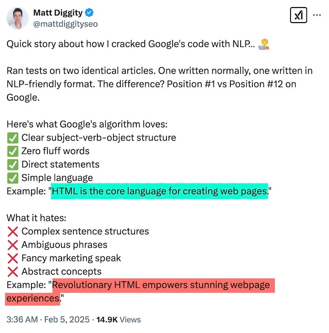
Task: Click green checkmark beside Zero fluff words
Action: tap(13, 151)
